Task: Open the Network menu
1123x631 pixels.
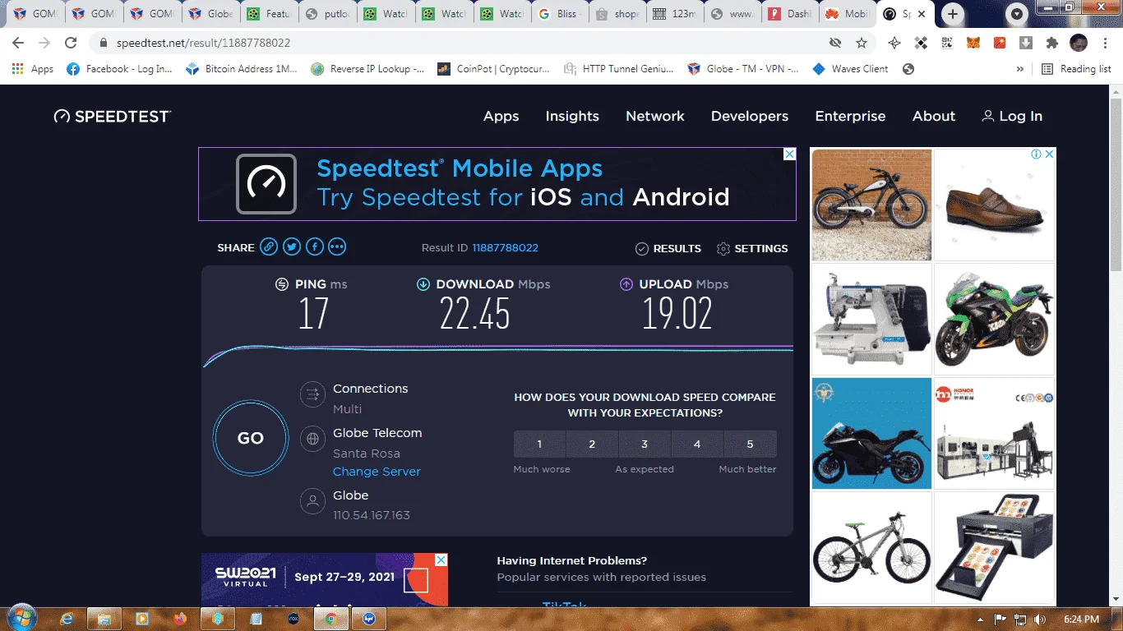Action: [x=655, y=117]
